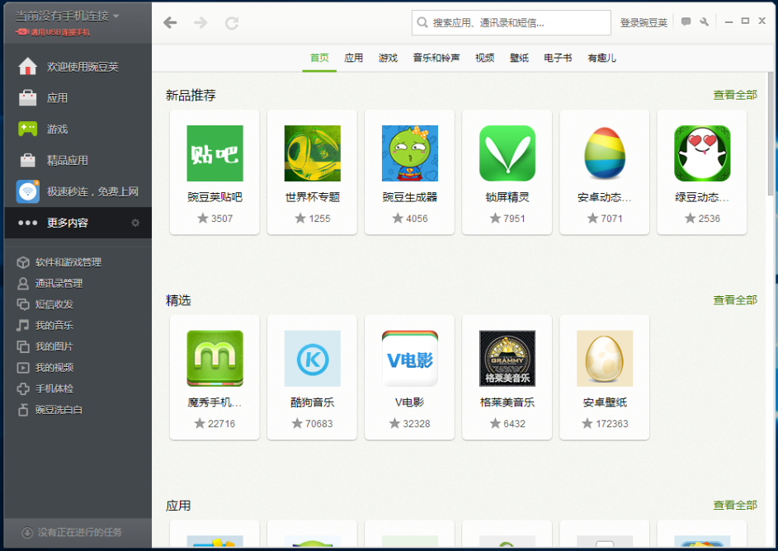Open 短信收发 in sidebar
This screenshot has width=778, height=551.
(54, 304)
